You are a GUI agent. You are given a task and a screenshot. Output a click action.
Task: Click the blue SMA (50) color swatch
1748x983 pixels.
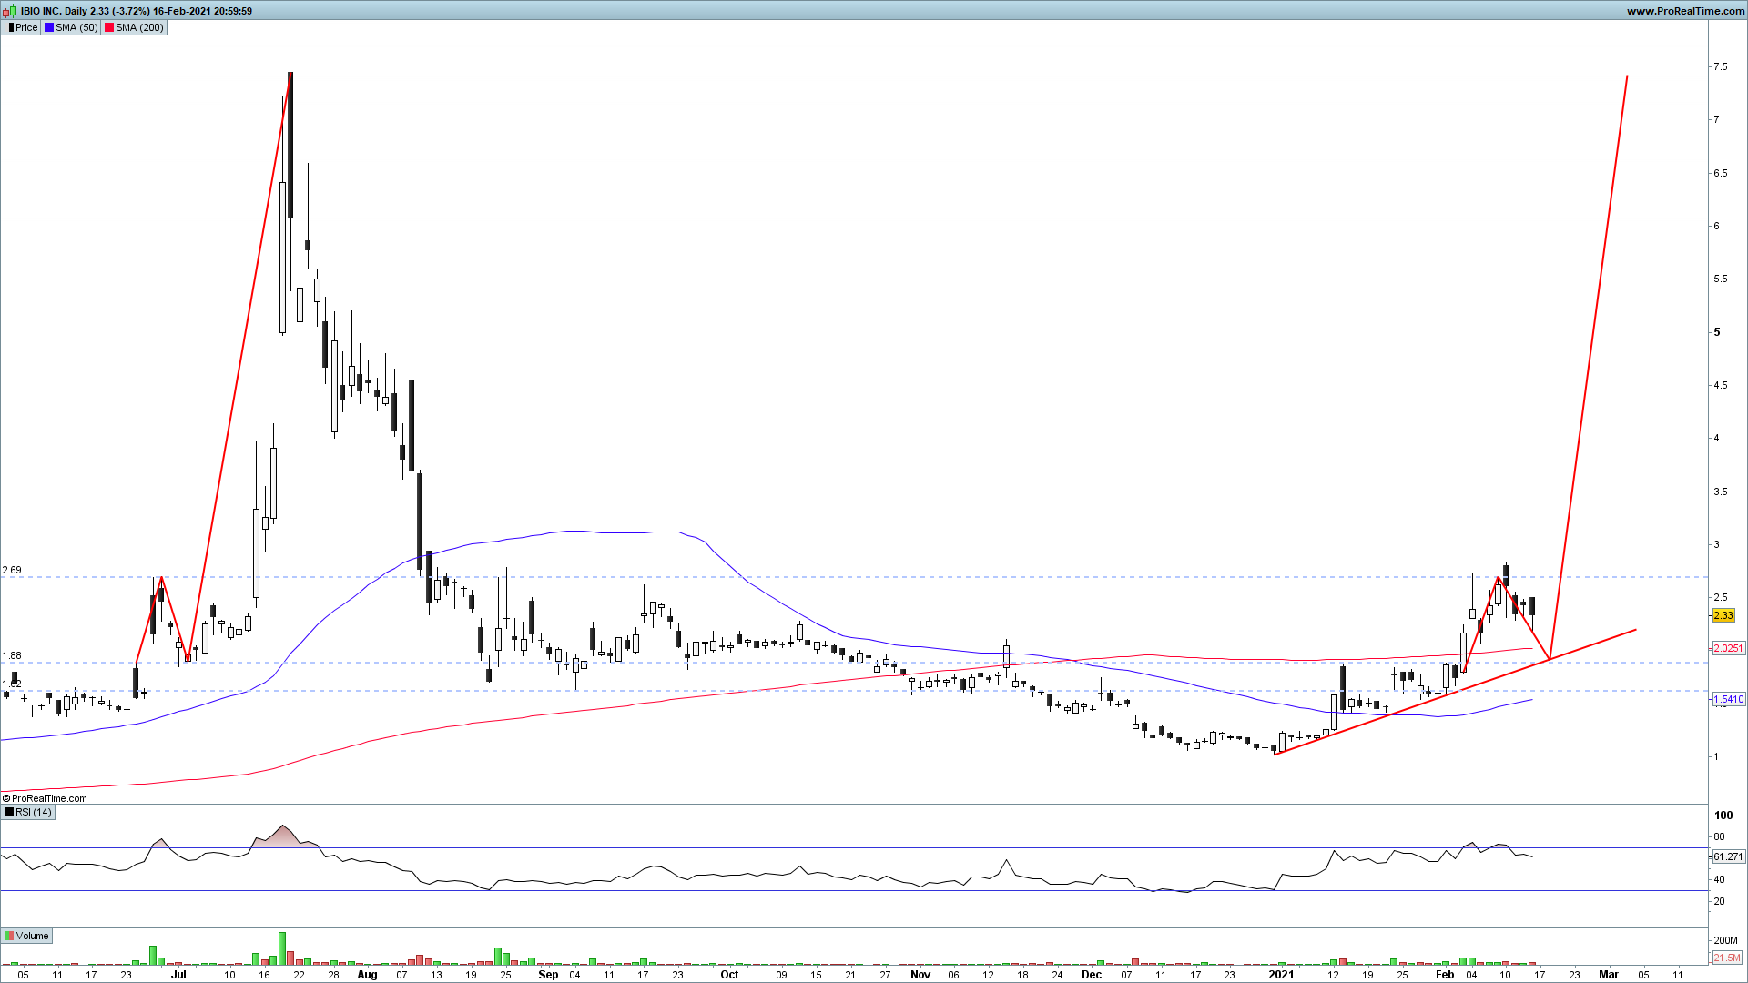pos(49,27)
